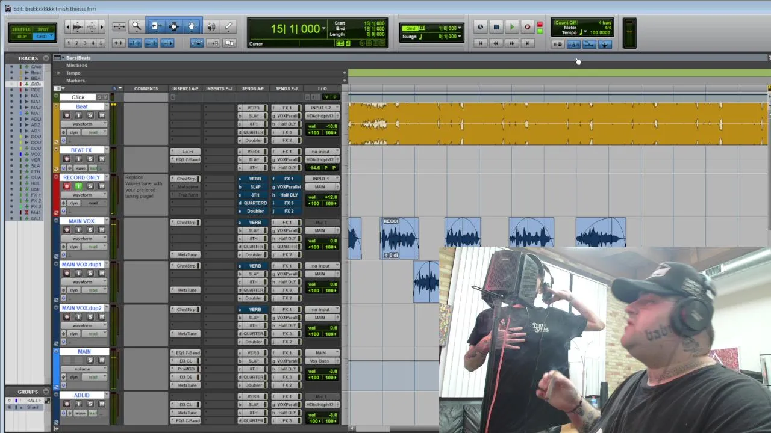This screenshot has width=771, height=433.
Task: Return to Zero transport button
Action: [480, 43]
